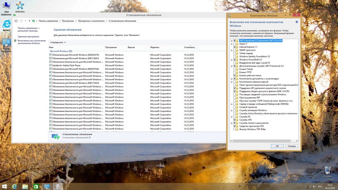Image resolution: width=338 pixels, height=190 pixels.
Task: Click the volume icon in the tray
Action: point(314,187)
